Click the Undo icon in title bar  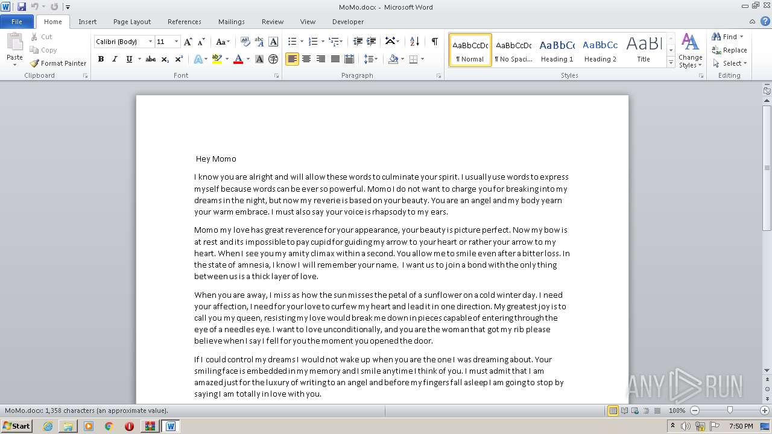34,7
